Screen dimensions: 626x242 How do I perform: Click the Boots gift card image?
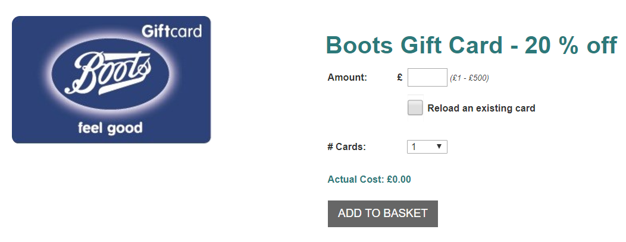[111, 79]
